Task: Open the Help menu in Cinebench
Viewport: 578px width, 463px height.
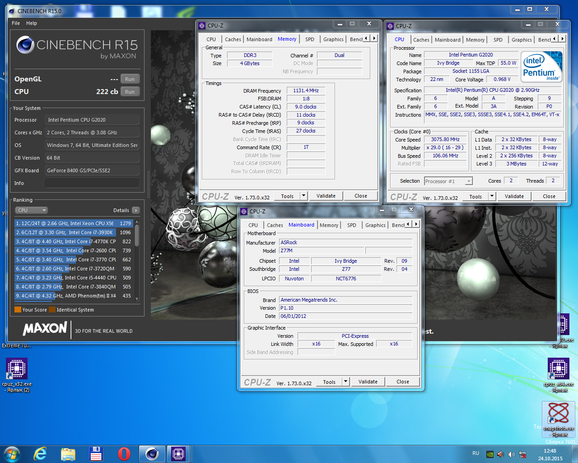Action: click(32, 23)
